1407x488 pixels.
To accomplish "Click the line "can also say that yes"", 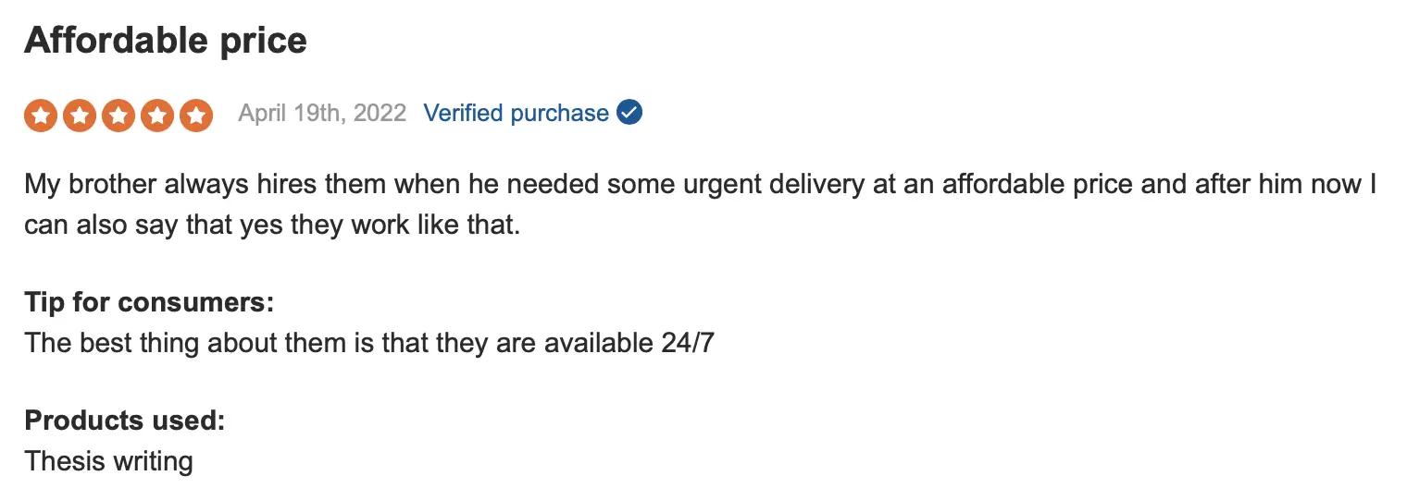I will [x=272, y=225].
